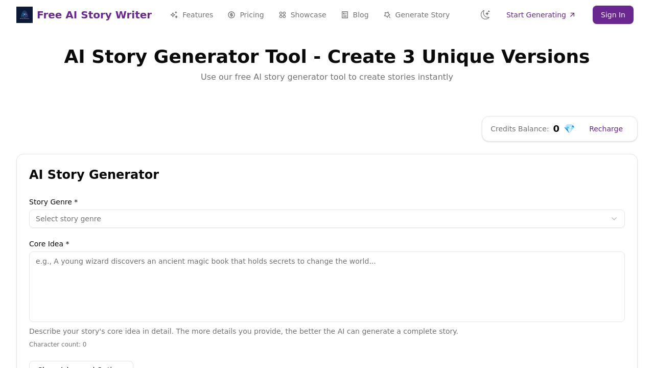Screen dimensions: 654x368
Task: Open the Pricing page
Action: tap(250, 14)
